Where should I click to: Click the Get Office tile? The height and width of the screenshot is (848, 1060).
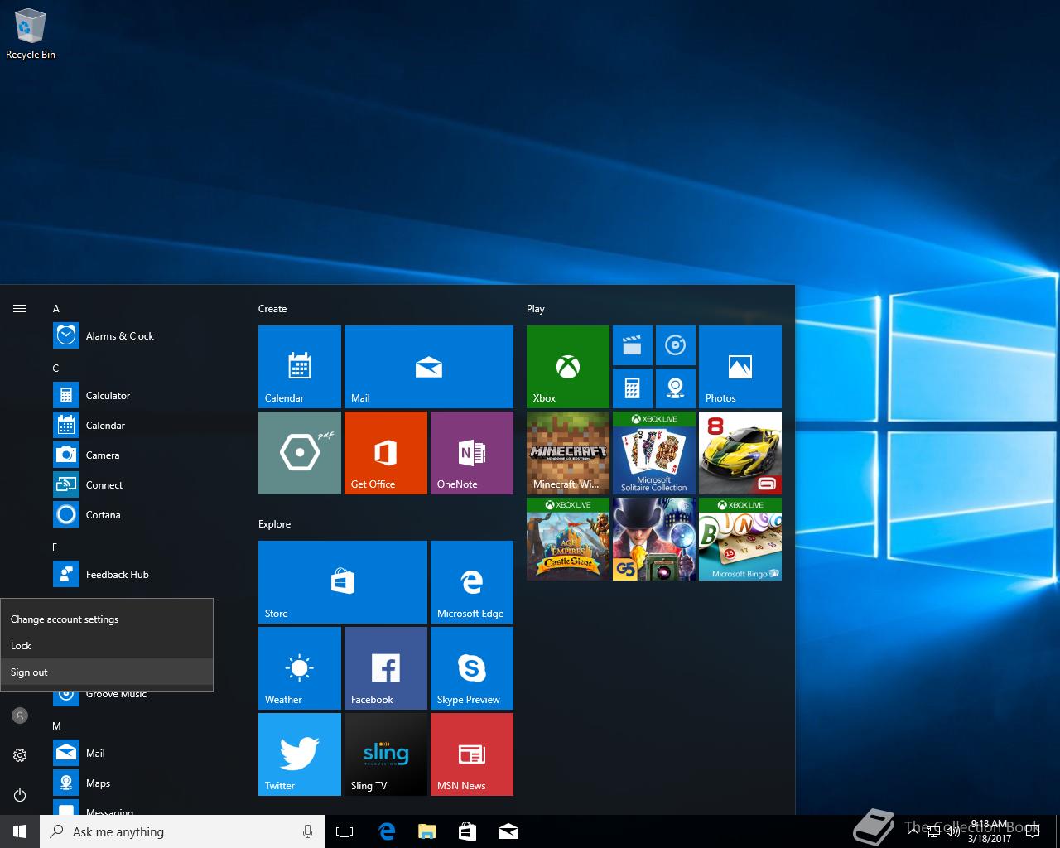(386, 453)
